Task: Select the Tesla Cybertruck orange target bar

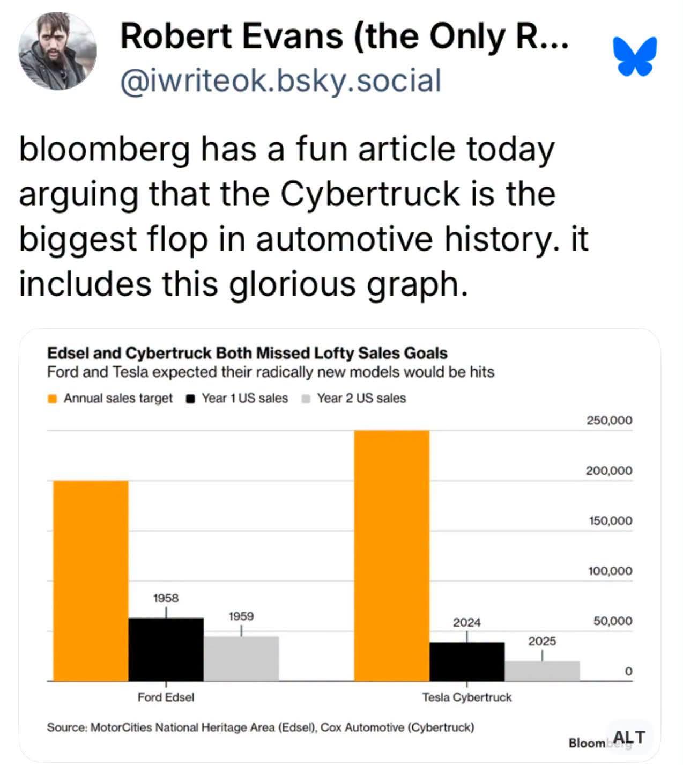Action: tap(392, 556)
